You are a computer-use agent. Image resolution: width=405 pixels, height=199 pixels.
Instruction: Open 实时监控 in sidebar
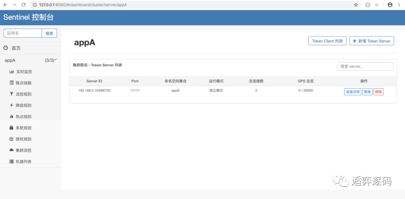coord(24,72)
